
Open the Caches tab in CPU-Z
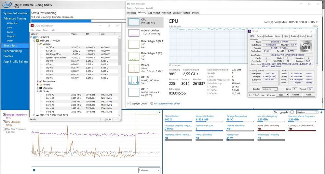coord(259,36)
